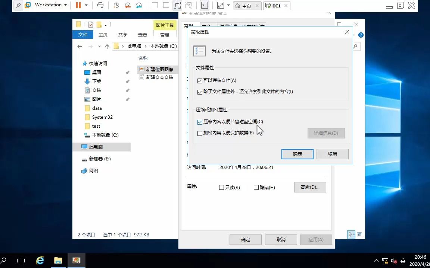
Task: Click the 名称 column header
Action: pos(143,58)
